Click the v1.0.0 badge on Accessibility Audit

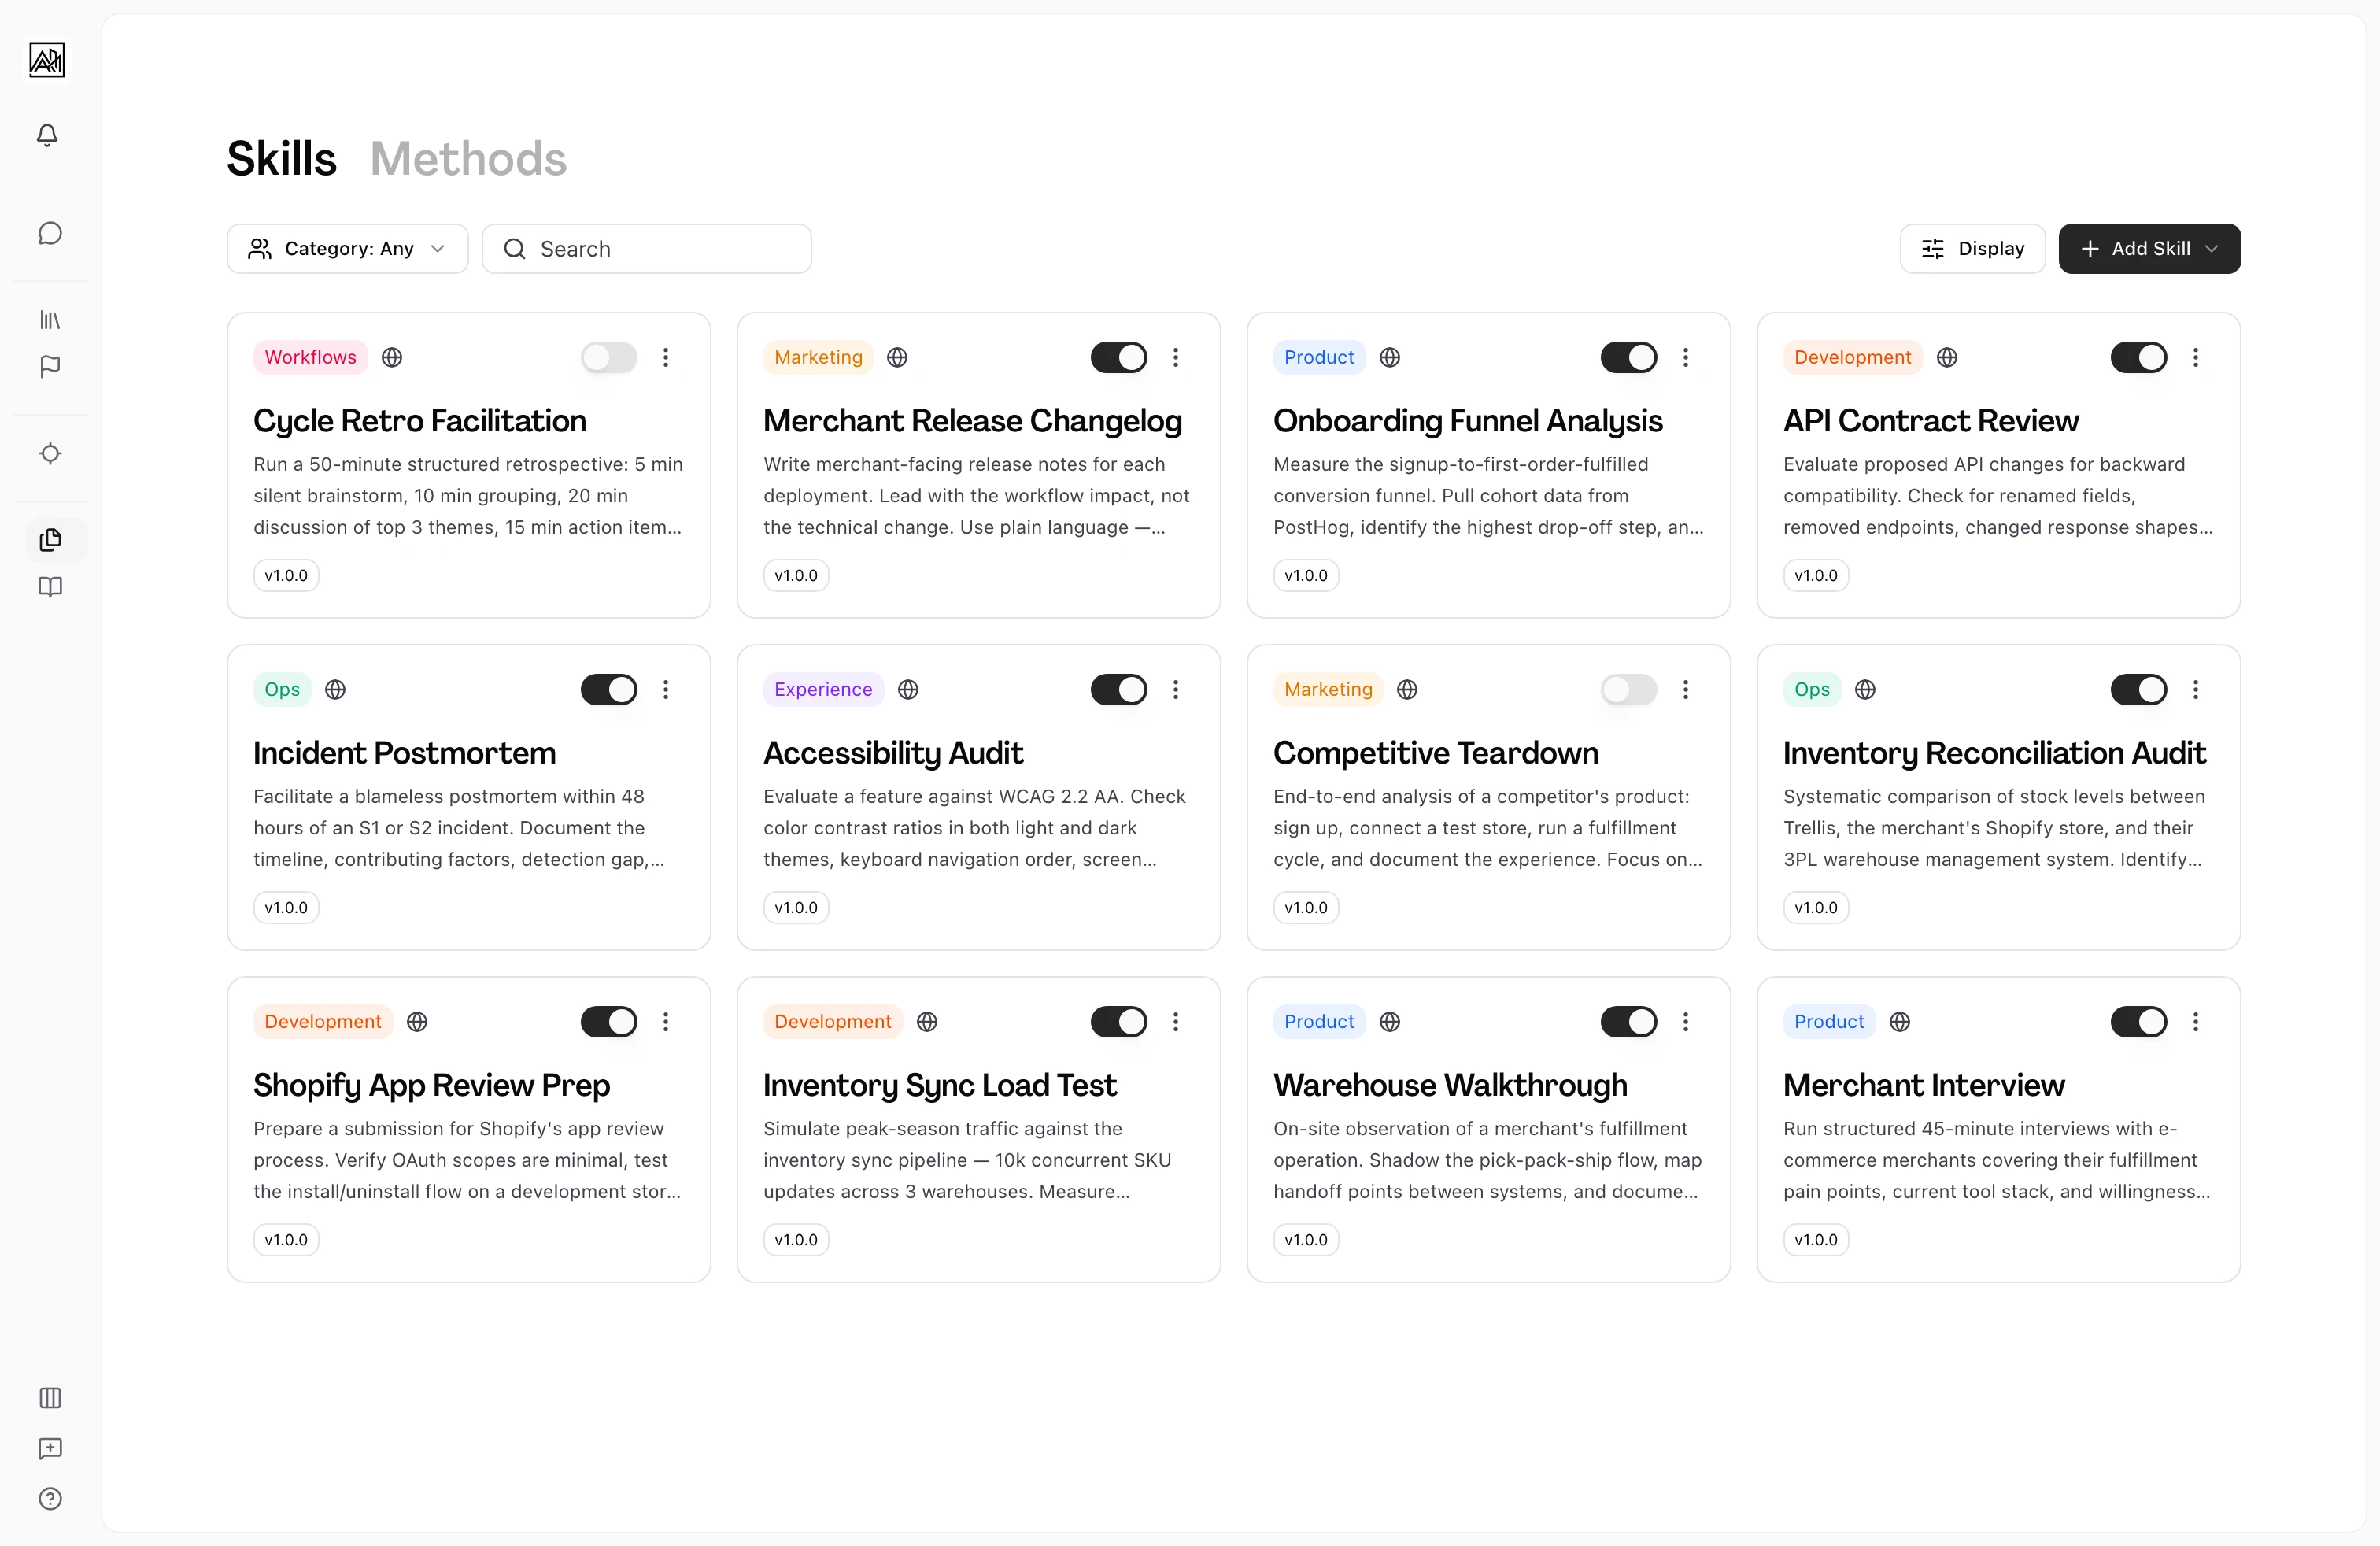pyautogui.click(x=795, y=907)
